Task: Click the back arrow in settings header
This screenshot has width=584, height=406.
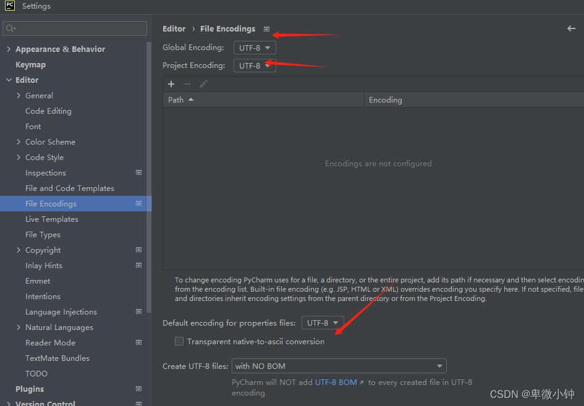Action: [571, 28]
